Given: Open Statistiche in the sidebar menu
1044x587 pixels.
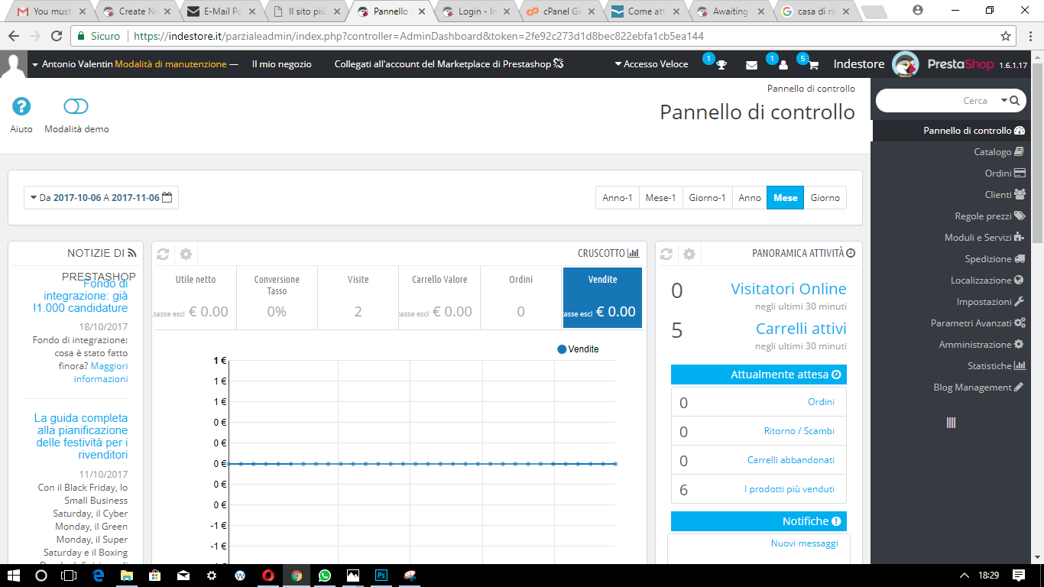Looking at the screenshot, I should click(x=997, y=366).
